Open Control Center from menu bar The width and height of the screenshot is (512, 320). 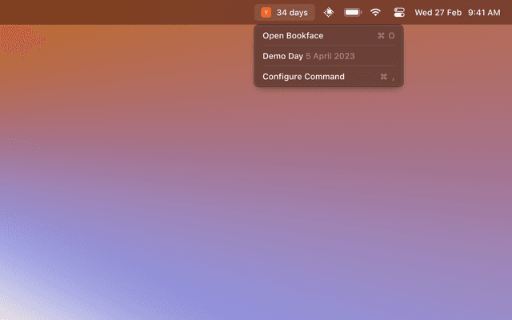399,12
